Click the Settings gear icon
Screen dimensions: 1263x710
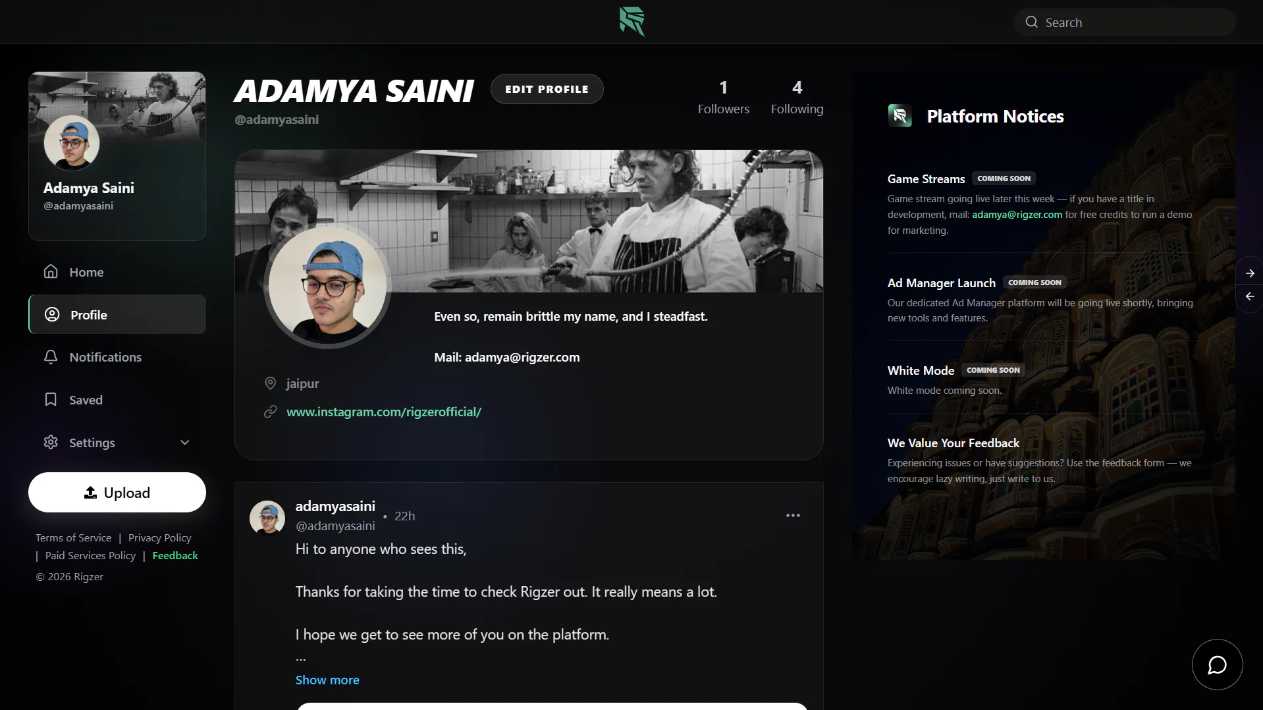[x=51, y=442]
